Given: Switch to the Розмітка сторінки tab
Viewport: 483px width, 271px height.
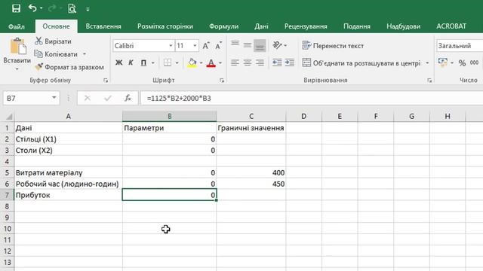Looking at the screenshot, I should tap(165, 26).
